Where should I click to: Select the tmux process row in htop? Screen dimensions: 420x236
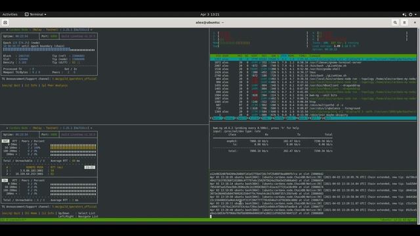point(314,72)
